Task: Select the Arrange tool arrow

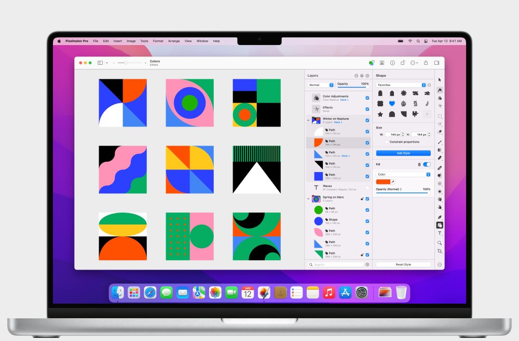Action: [x=440, y=80]
